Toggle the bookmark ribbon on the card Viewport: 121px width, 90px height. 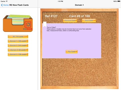[x=45, y=24]
